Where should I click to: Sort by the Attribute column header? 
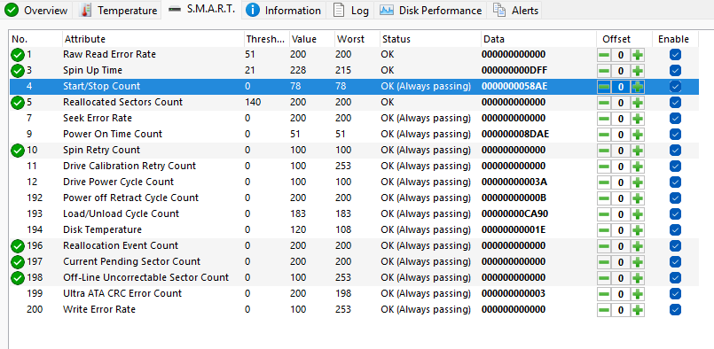click(x=153, y=39)
